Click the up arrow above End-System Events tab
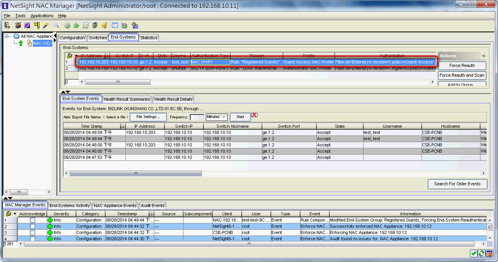The image size is (498, 262). click(x=63, y=92)
